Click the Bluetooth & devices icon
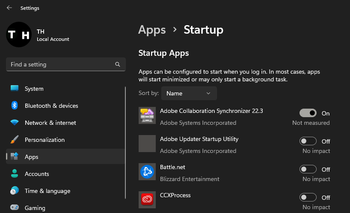 15,106
